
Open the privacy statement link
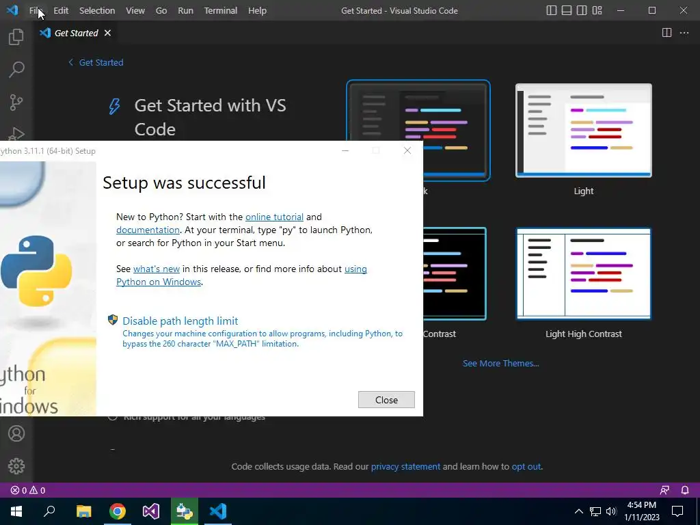tap(405, 466)
